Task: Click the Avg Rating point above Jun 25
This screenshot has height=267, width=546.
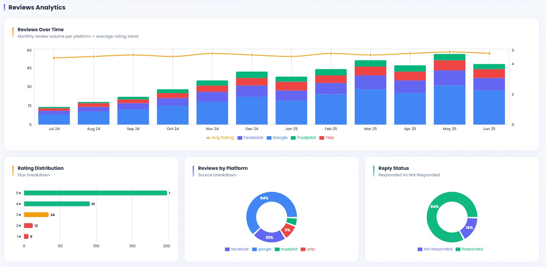Action: (489, 53)
